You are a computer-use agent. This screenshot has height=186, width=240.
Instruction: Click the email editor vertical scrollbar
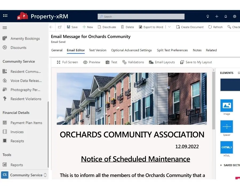coord(214,101)
